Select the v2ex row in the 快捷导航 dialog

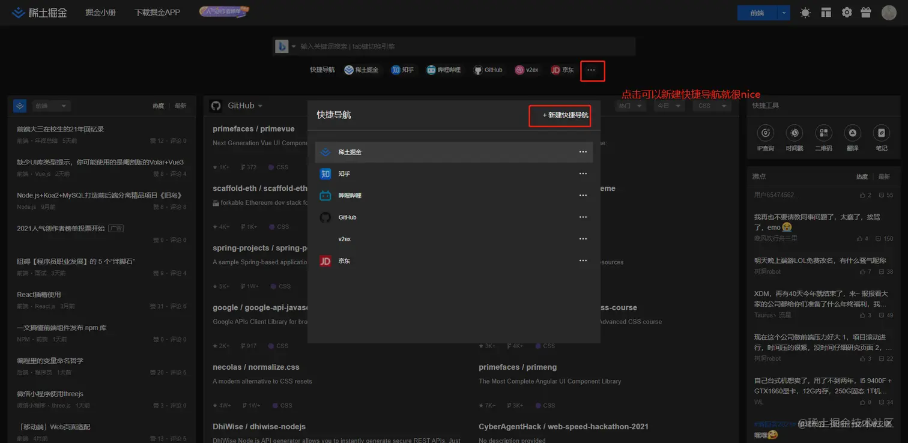(453, 239)
